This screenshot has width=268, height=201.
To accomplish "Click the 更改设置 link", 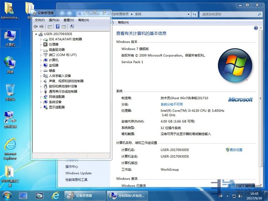I will (x=236, y=150).
